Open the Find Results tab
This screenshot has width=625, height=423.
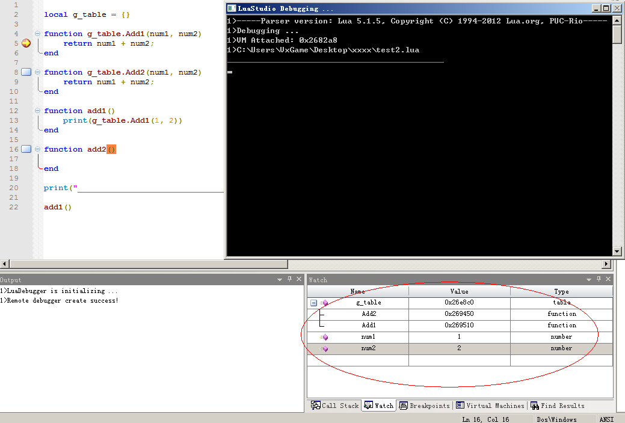point(557,406)
